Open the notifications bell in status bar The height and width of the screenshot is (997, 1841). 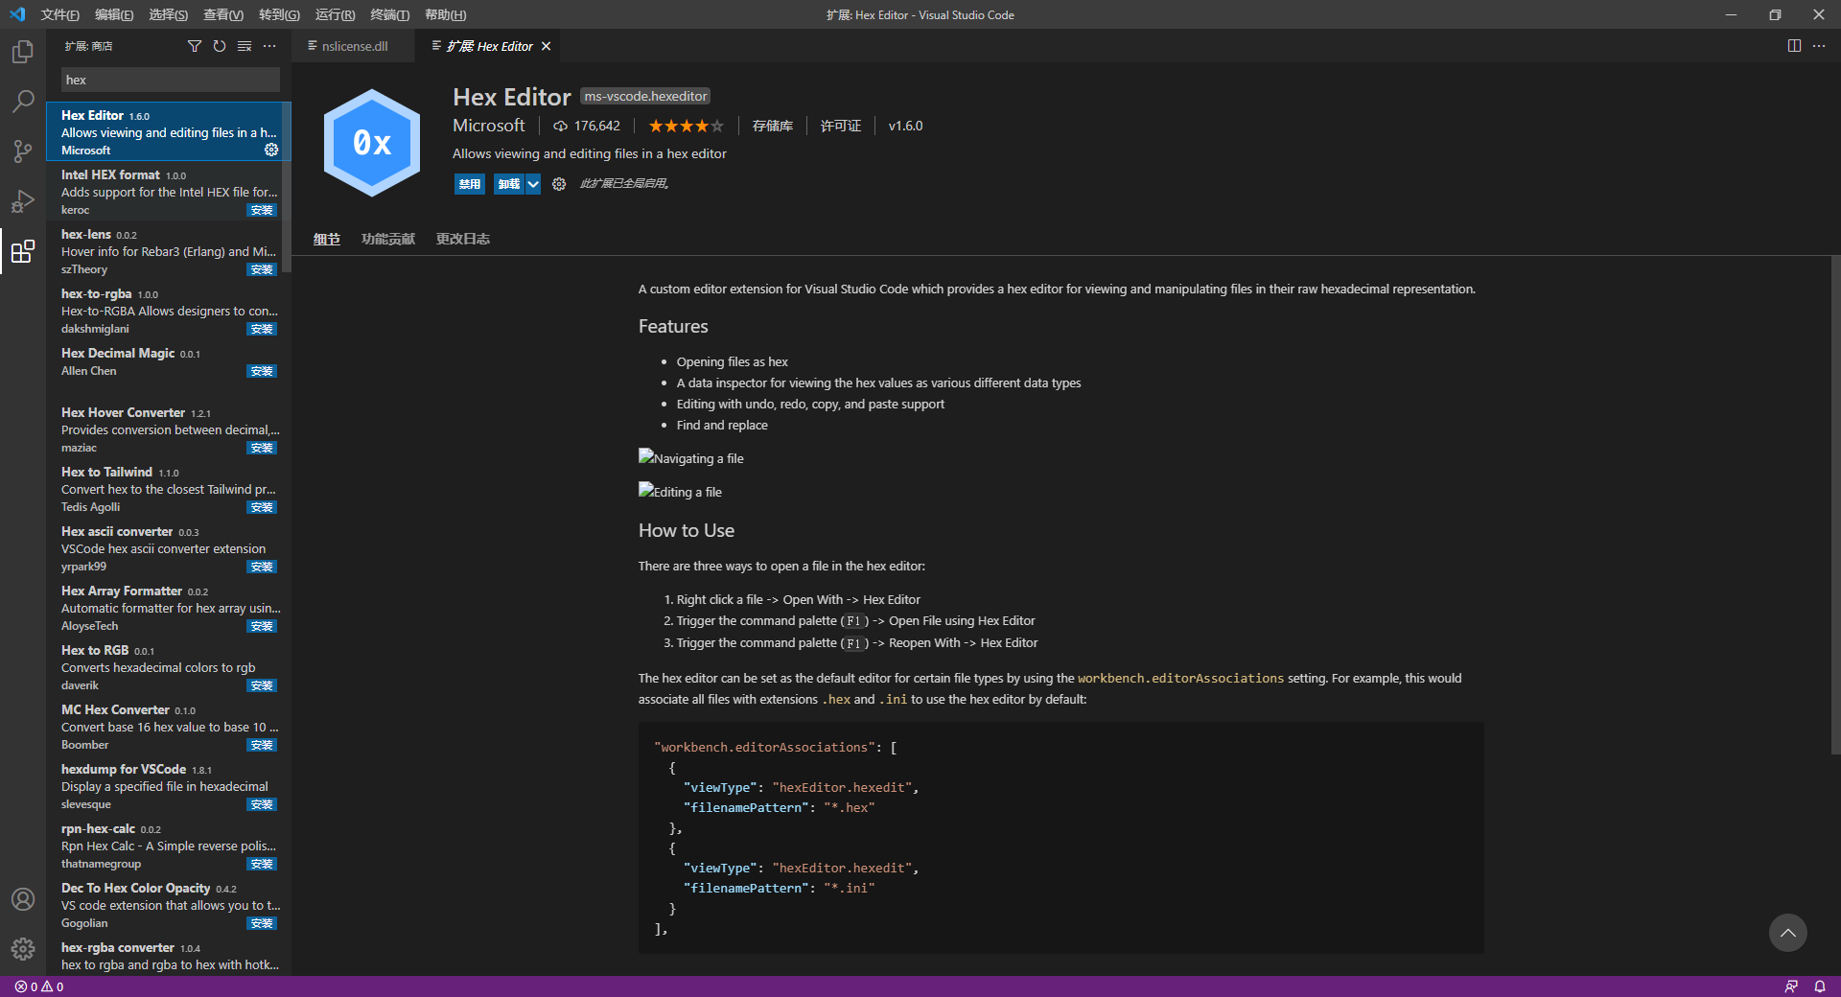click(1819, 986)
